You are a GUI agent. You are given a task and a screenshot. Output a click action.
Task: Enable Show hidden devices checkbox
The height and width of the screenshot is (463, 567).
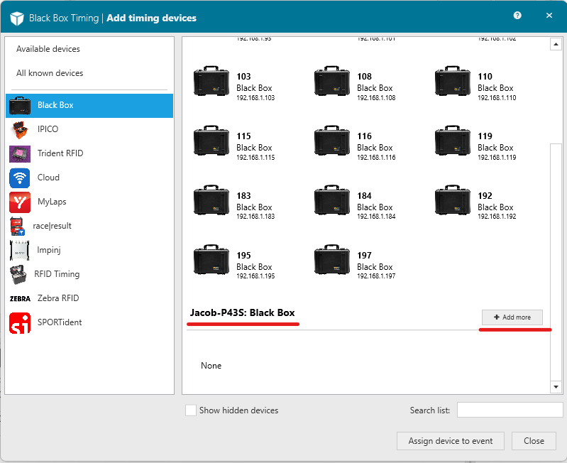coord(191,410)
